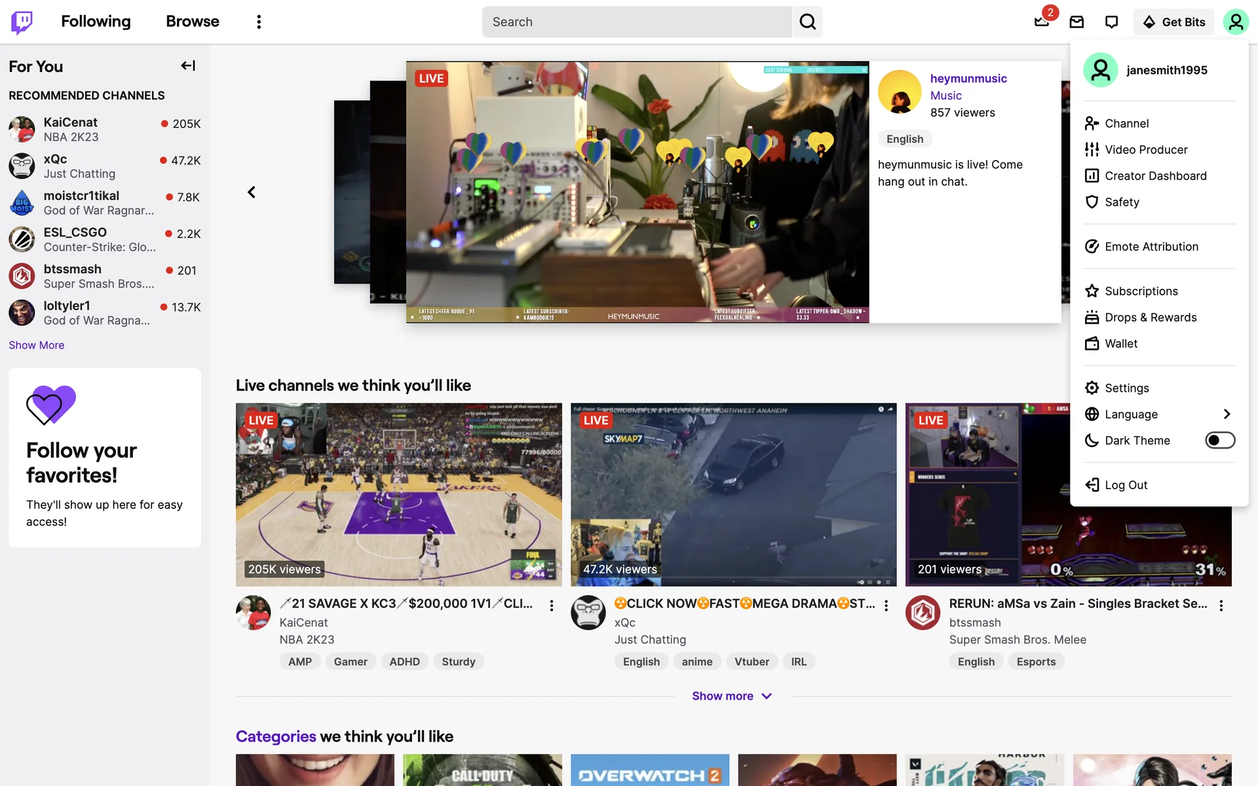
Task: Open Creator Dashboard from user menu
Action: coord(1155,176)
